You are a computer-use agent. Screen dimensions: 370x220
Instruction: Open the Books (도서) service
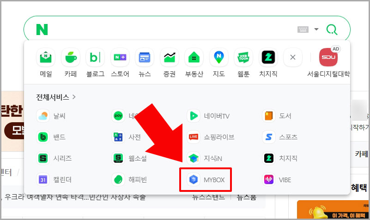(277, 116)
